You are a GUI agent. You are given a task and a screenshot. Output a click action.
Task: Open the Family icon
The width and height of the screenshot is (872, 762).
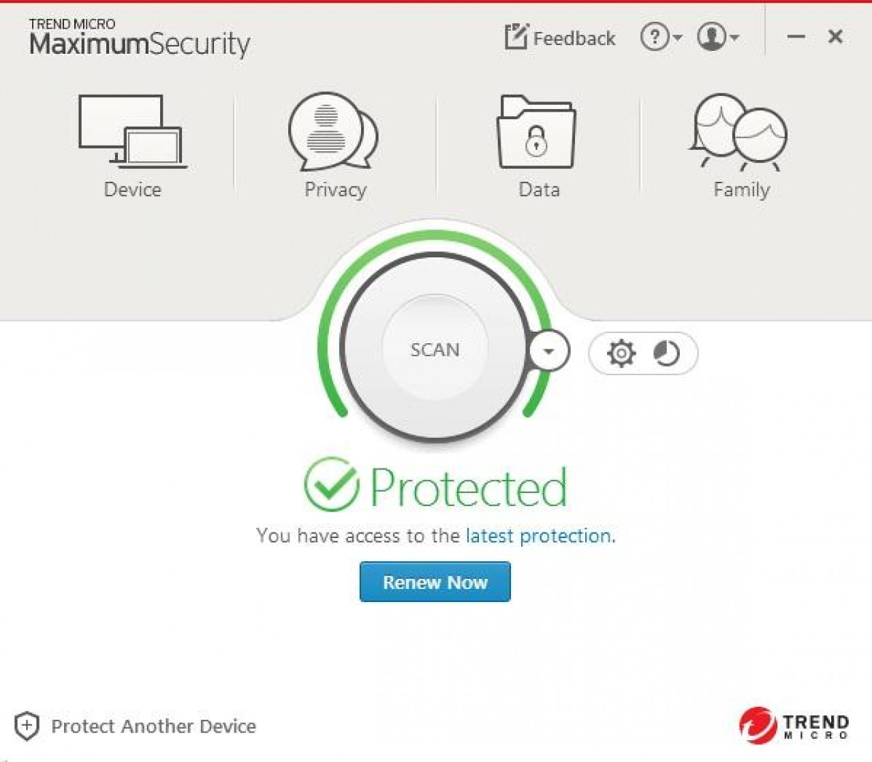click(x=740, y=133)
